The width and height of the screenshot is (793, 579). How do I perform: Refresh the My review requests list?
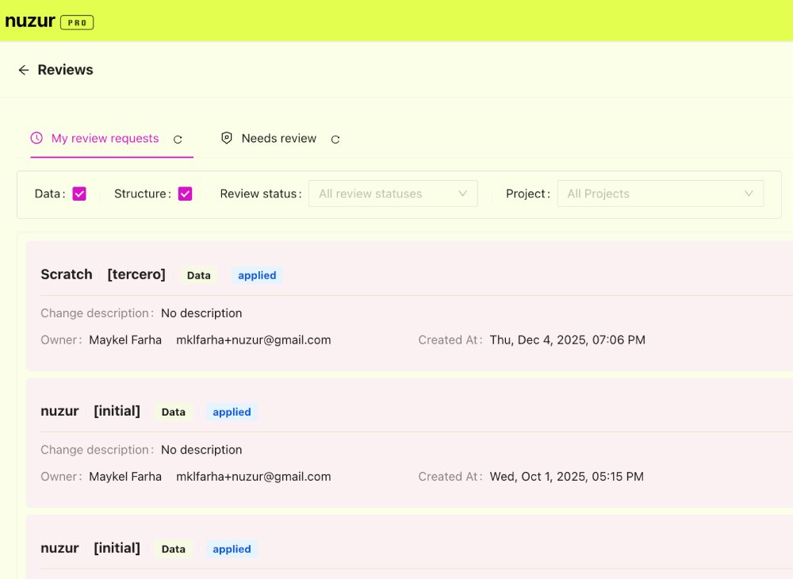(178, 139)
